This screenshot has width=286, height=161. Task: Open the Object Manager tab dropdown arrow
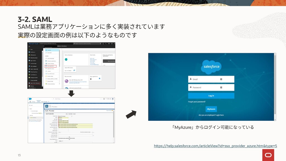pos(49,101)
